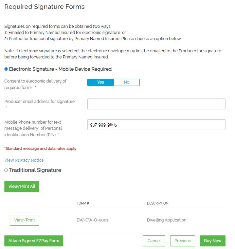View/Print the Dwelling Application form

pos(24,220)
